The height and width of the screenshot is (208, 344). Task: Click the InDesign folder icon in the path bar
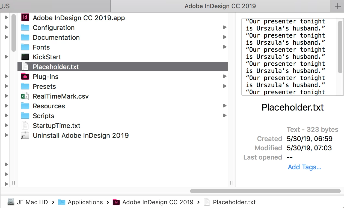tap(116, 202)
